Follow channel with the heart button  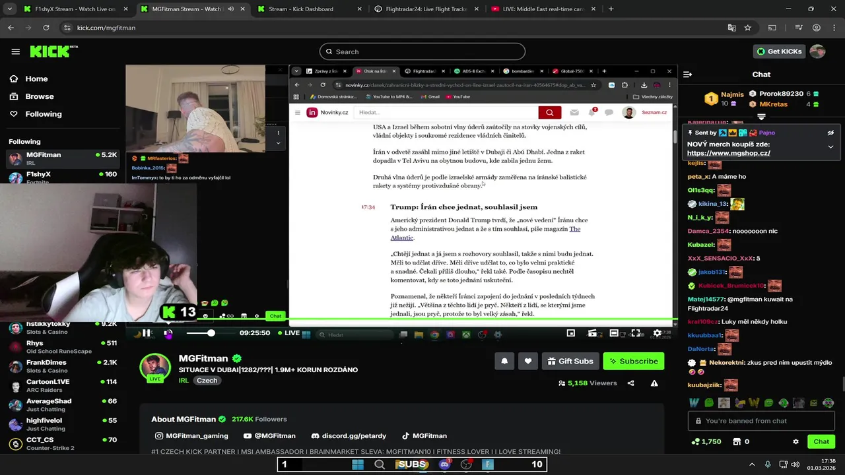point(528,361)
